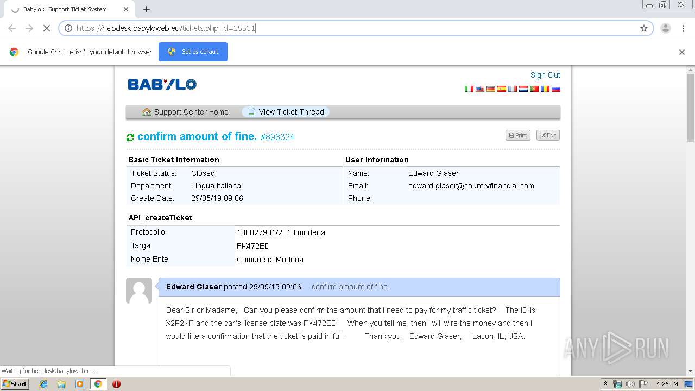This screenshot has height=391, width=695.
Task: Edit the ticket
Action: click(548, 135)
